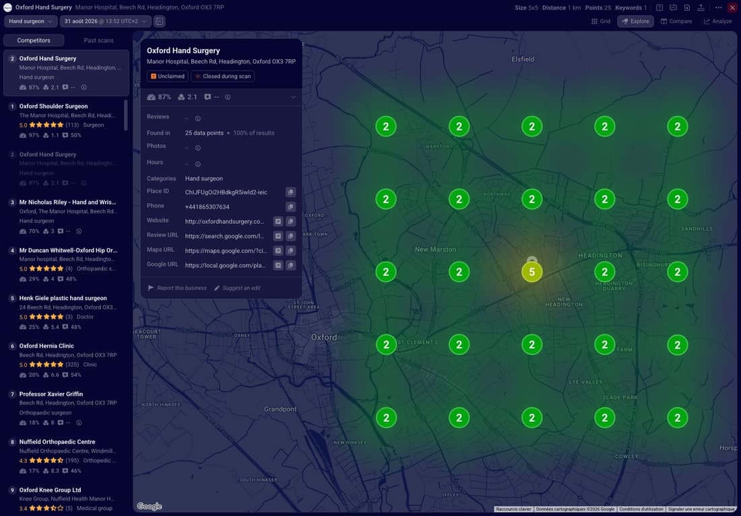Click the export/share icon in top bar

pos(701,7)
